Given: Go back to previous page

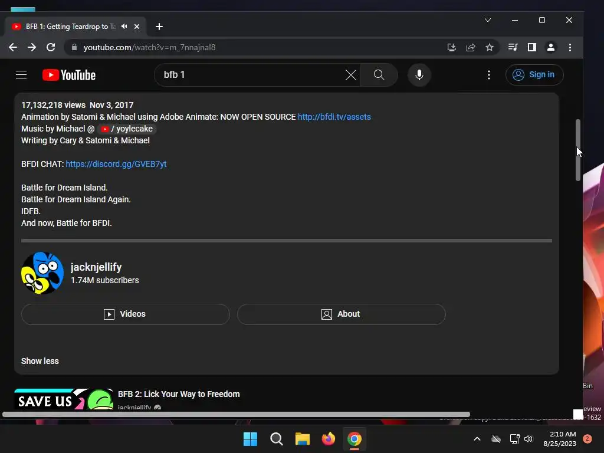Looking at the screenshot, I should tap(13, 47).
